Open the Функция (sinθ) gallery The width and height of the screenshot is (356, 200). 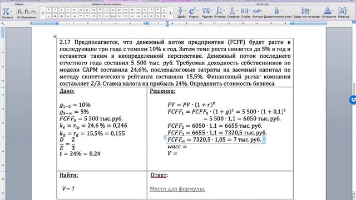258,12
